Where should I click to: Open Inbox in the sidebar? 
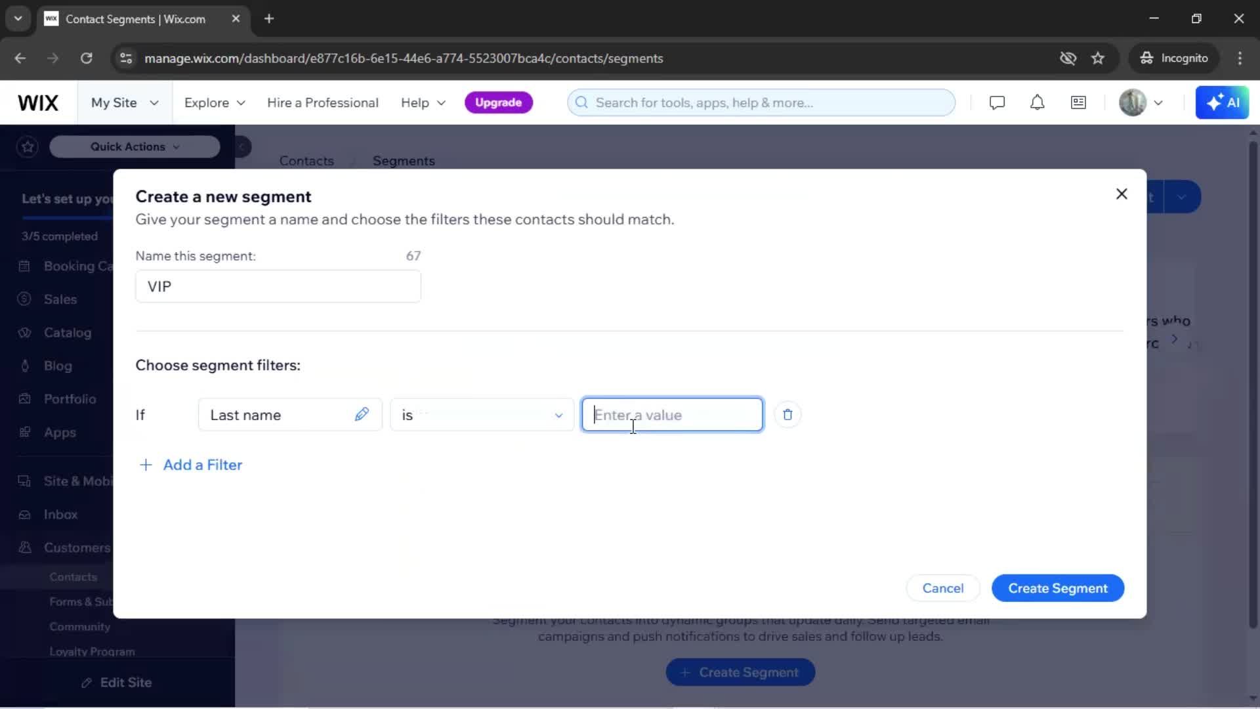[x=60, y=515]
